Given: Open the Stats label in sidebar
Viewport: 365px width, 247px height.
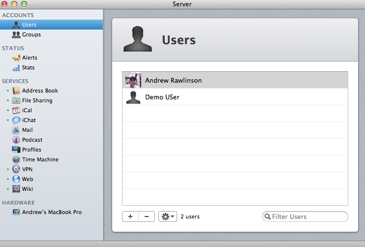Looking at the screenshot, I should (x=28, y=67).
